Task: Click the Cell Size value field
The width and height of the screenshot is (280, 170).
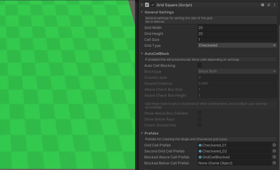Action: 237,40
